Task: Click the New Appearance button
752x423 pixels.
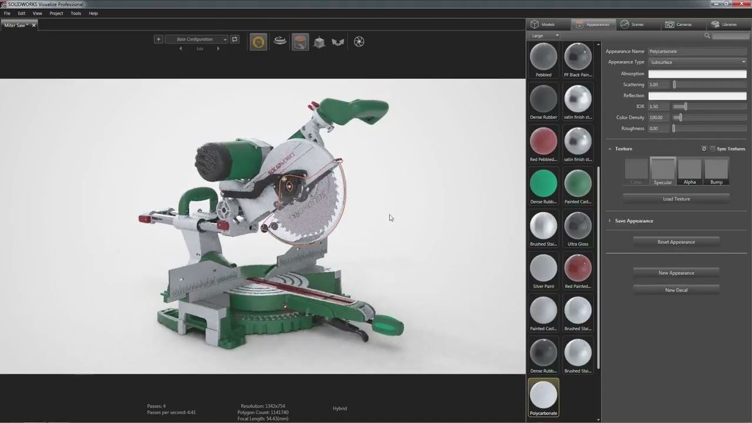Action: (676, 273)
